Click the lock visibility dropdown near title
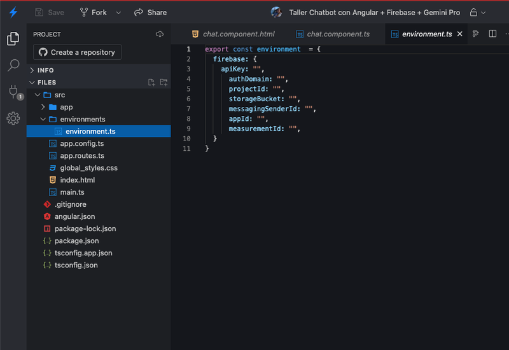The image size is (509, 350). [x=478, y=13]
